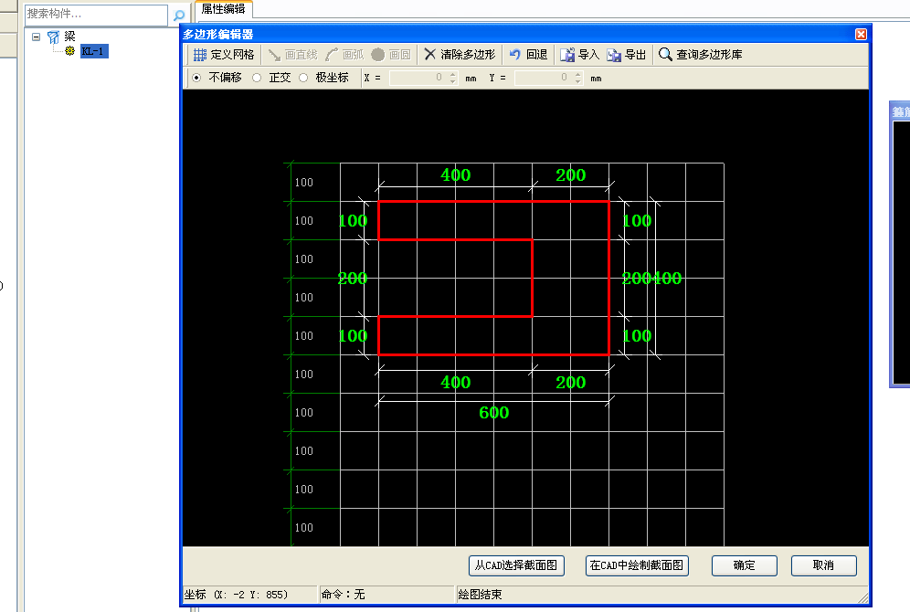The width and height of the screenshot is (910, 612).
Task: Click the search magnifier in component search
Action: point(179,16)
